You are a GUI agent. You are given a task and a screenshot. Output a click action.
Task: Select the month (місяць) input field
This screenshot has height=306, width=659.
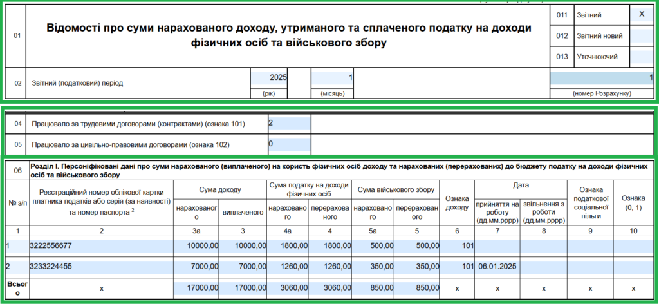pos(332,78)
